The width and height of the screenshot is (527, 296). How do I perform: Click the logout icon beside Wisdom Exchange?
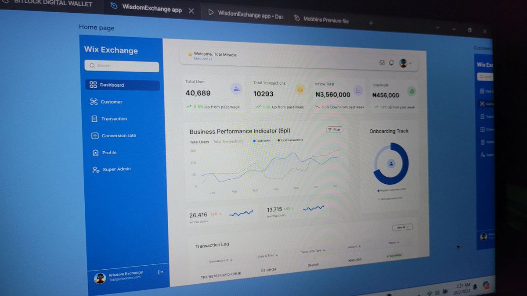point(160,272)
